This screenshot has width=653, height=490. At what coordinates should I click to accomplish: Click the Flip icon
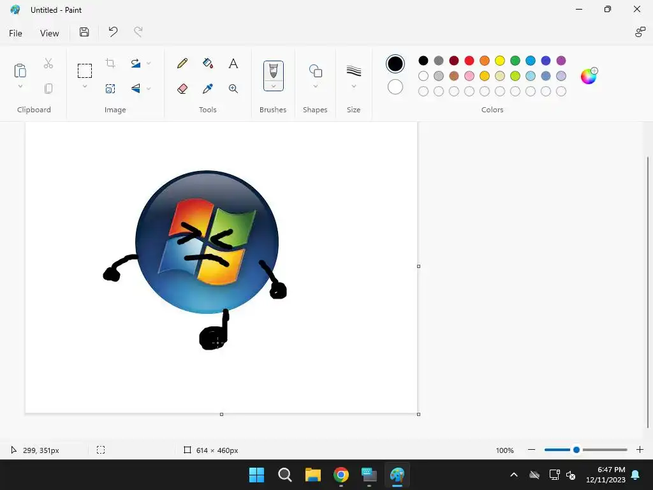tap(135, 88)
